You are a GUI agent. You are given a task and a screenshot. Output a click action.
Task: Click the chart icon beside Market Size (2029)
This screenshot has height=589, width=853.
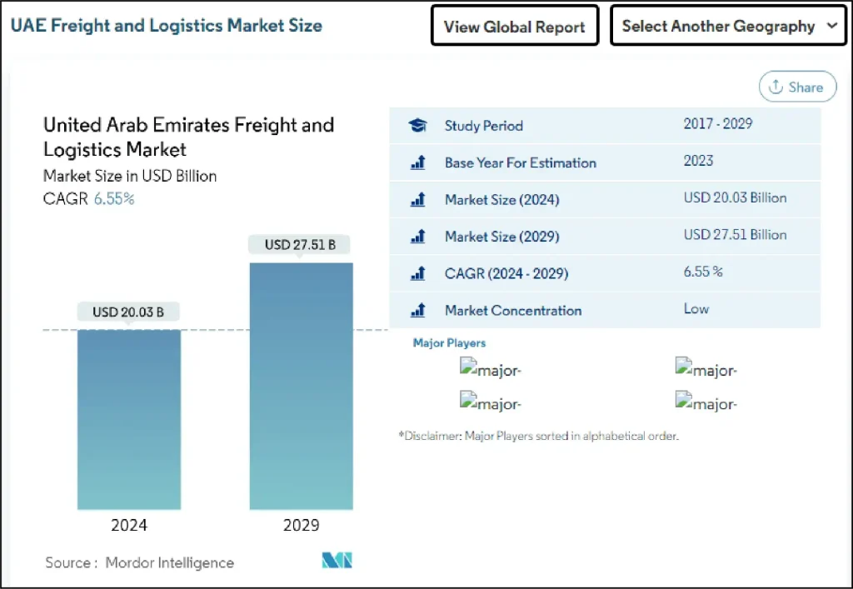[x=418, y=237]
